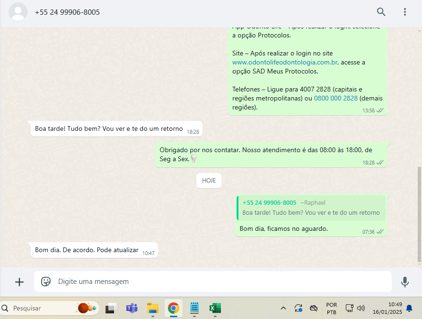Open Excel from the taskbar

point(215,308)
